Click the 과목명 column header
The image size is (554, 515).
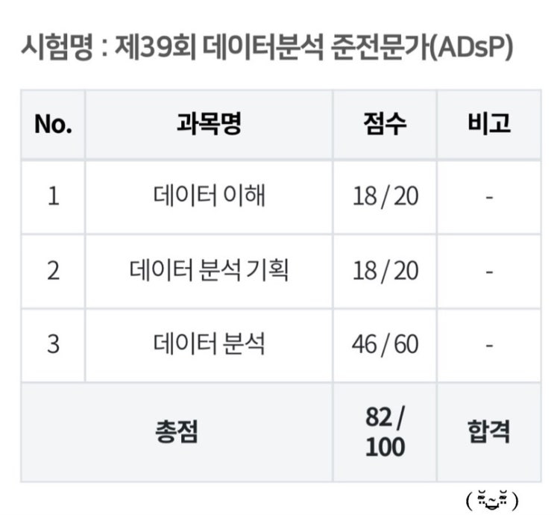[209, 124]
